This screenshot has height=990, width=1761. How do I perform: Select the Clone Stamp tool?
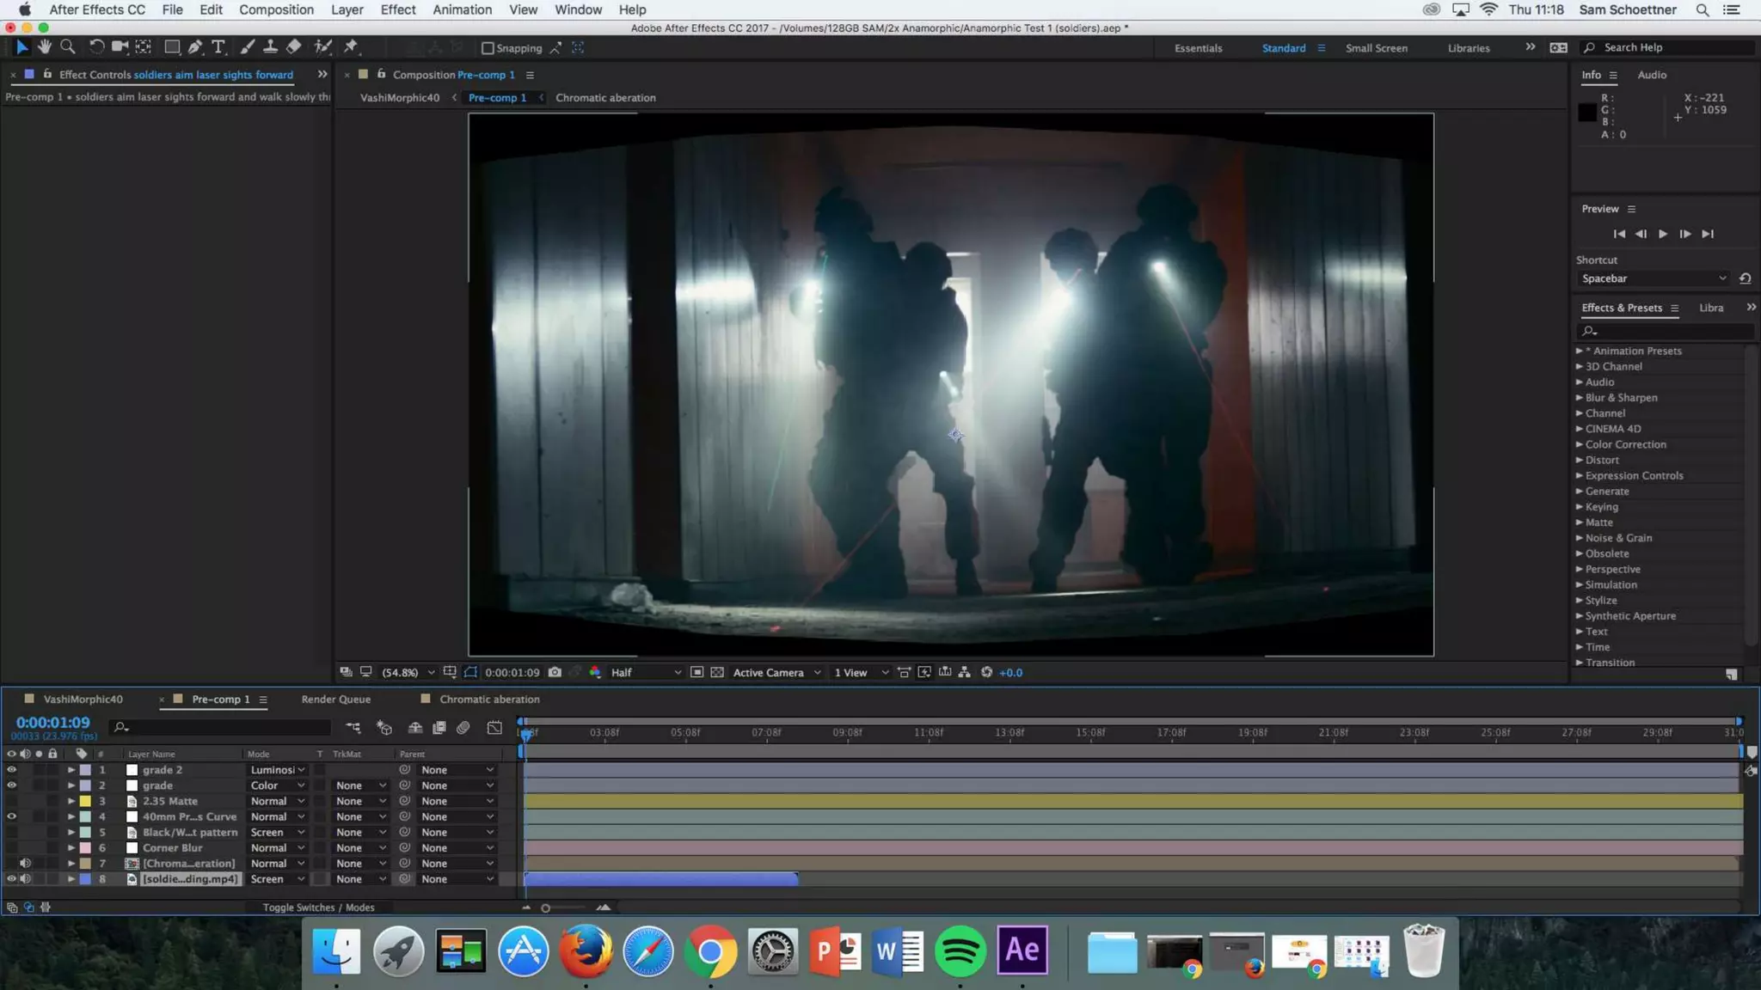pyautogui.click(x=270, y=47)
